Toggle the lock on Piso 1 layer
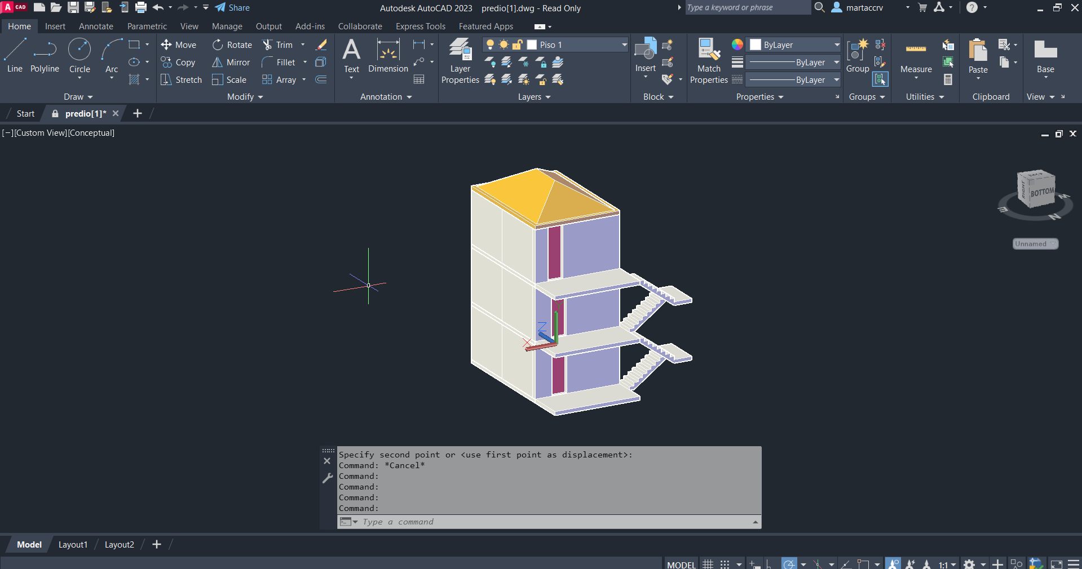 [x=517, y=45]
